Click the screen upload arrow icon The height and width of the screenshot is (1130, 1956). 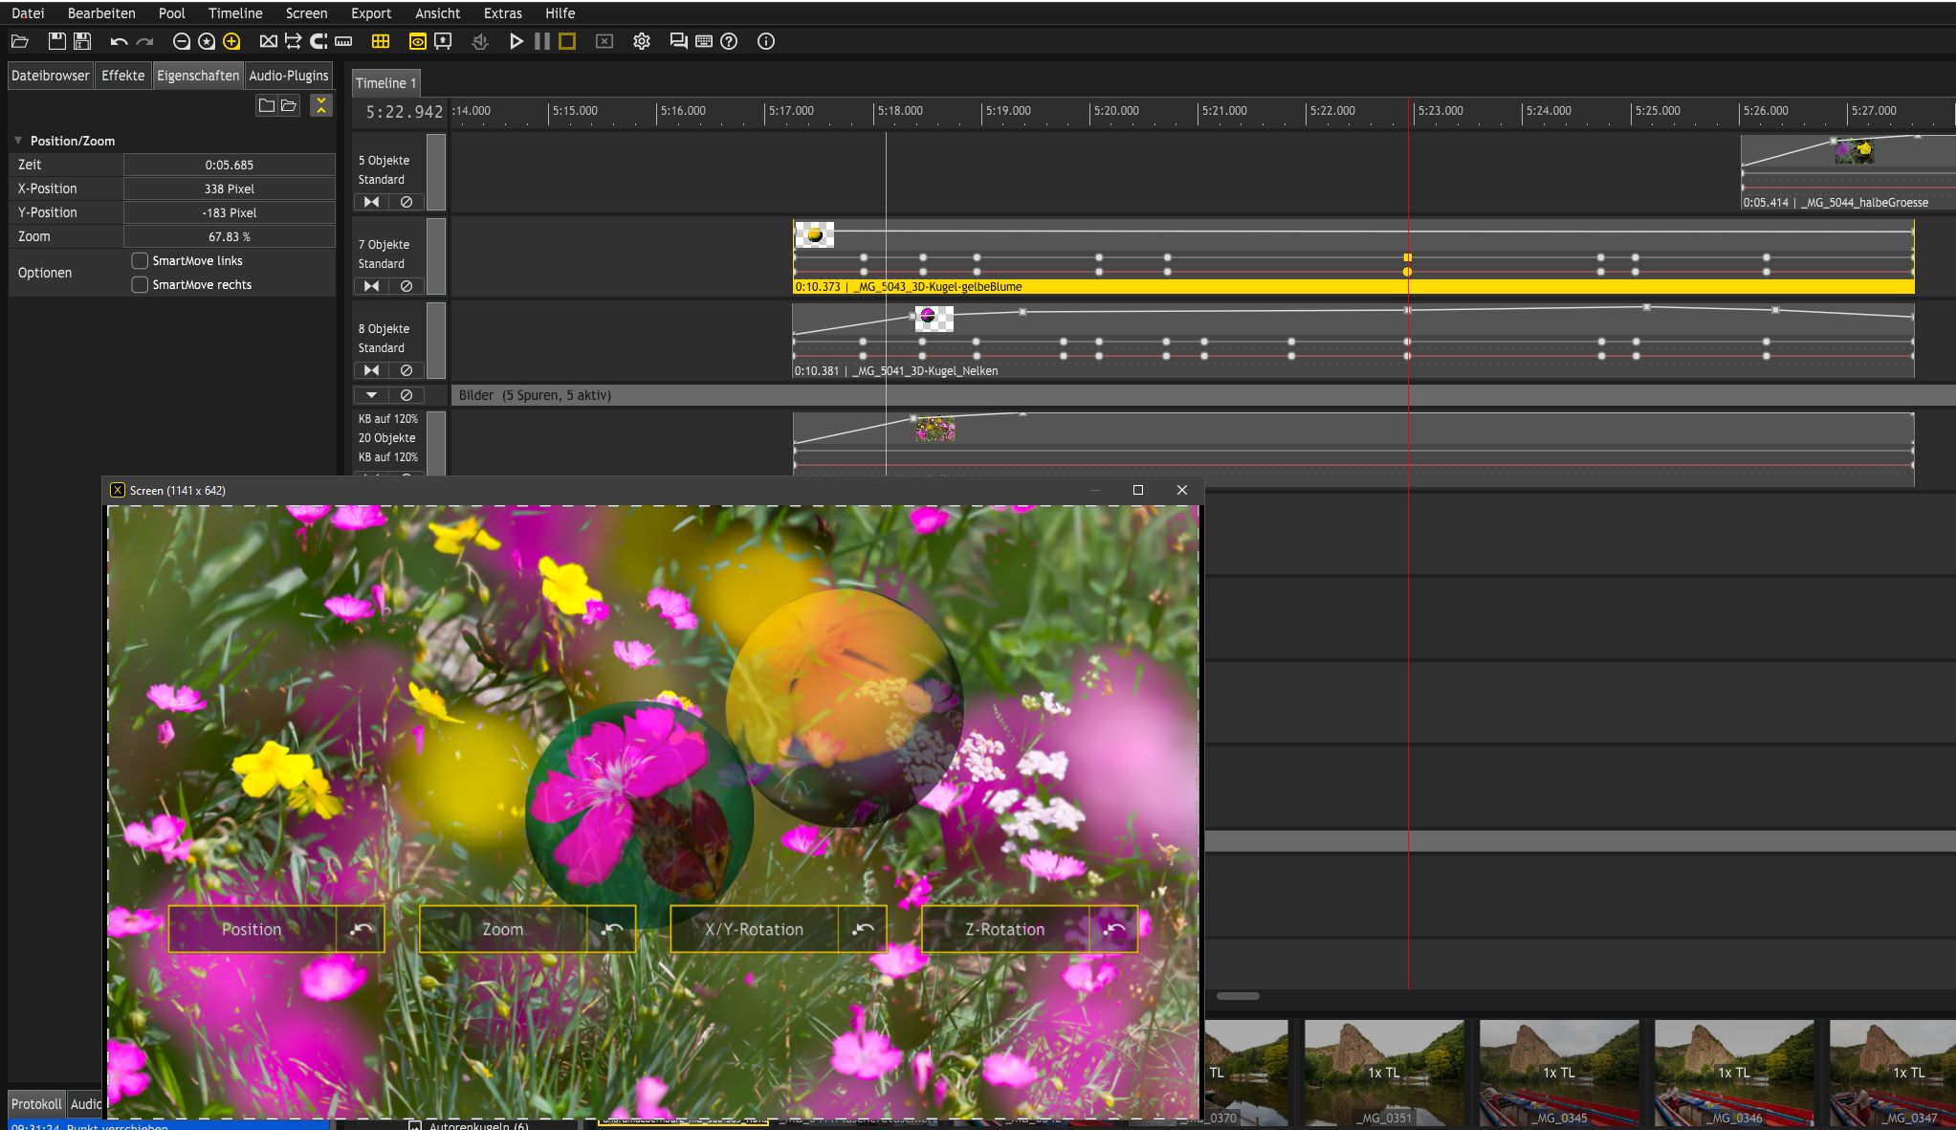click(x=443, y=41)
